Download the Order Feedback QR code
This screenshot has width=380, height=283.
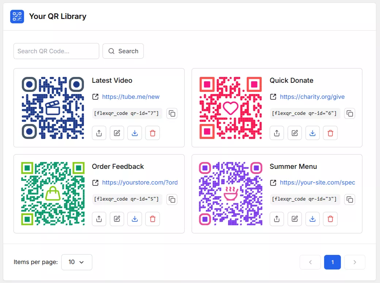coord(135,219)
